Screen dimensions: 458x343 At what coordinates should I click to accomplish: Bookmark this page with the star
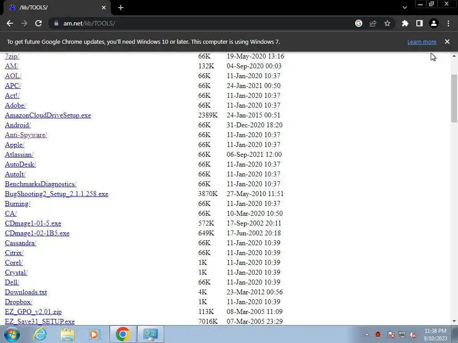tap(387, 23)
